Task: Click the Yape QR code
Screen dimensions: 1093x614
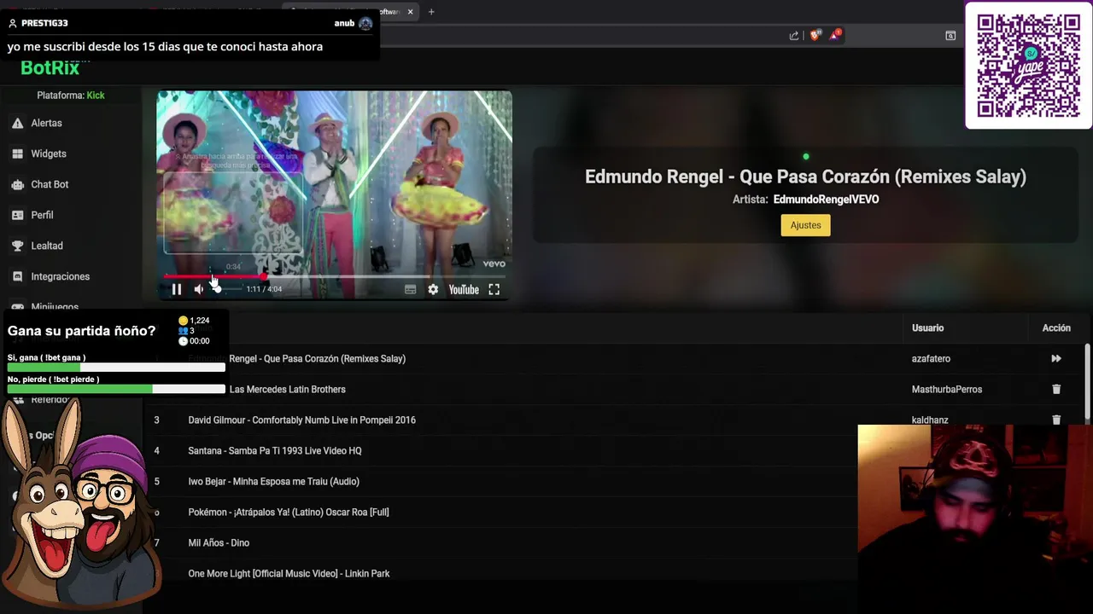Action: coord(1028,66)
